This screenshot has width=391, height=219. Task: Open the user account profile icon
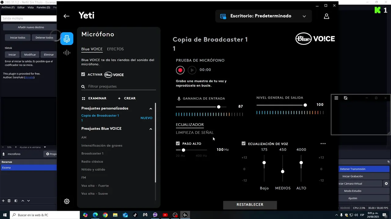pyautogui.click(x=326, y=16)
